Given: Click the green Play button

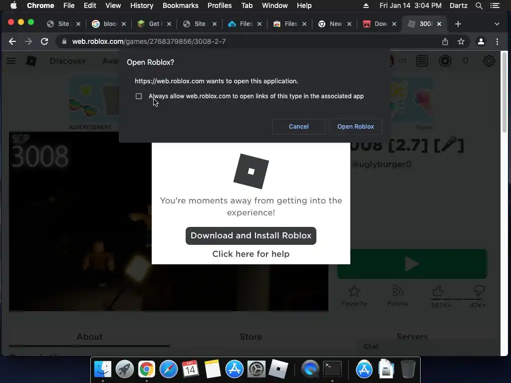Looking at the screenshot, I should tap(412, 264).
